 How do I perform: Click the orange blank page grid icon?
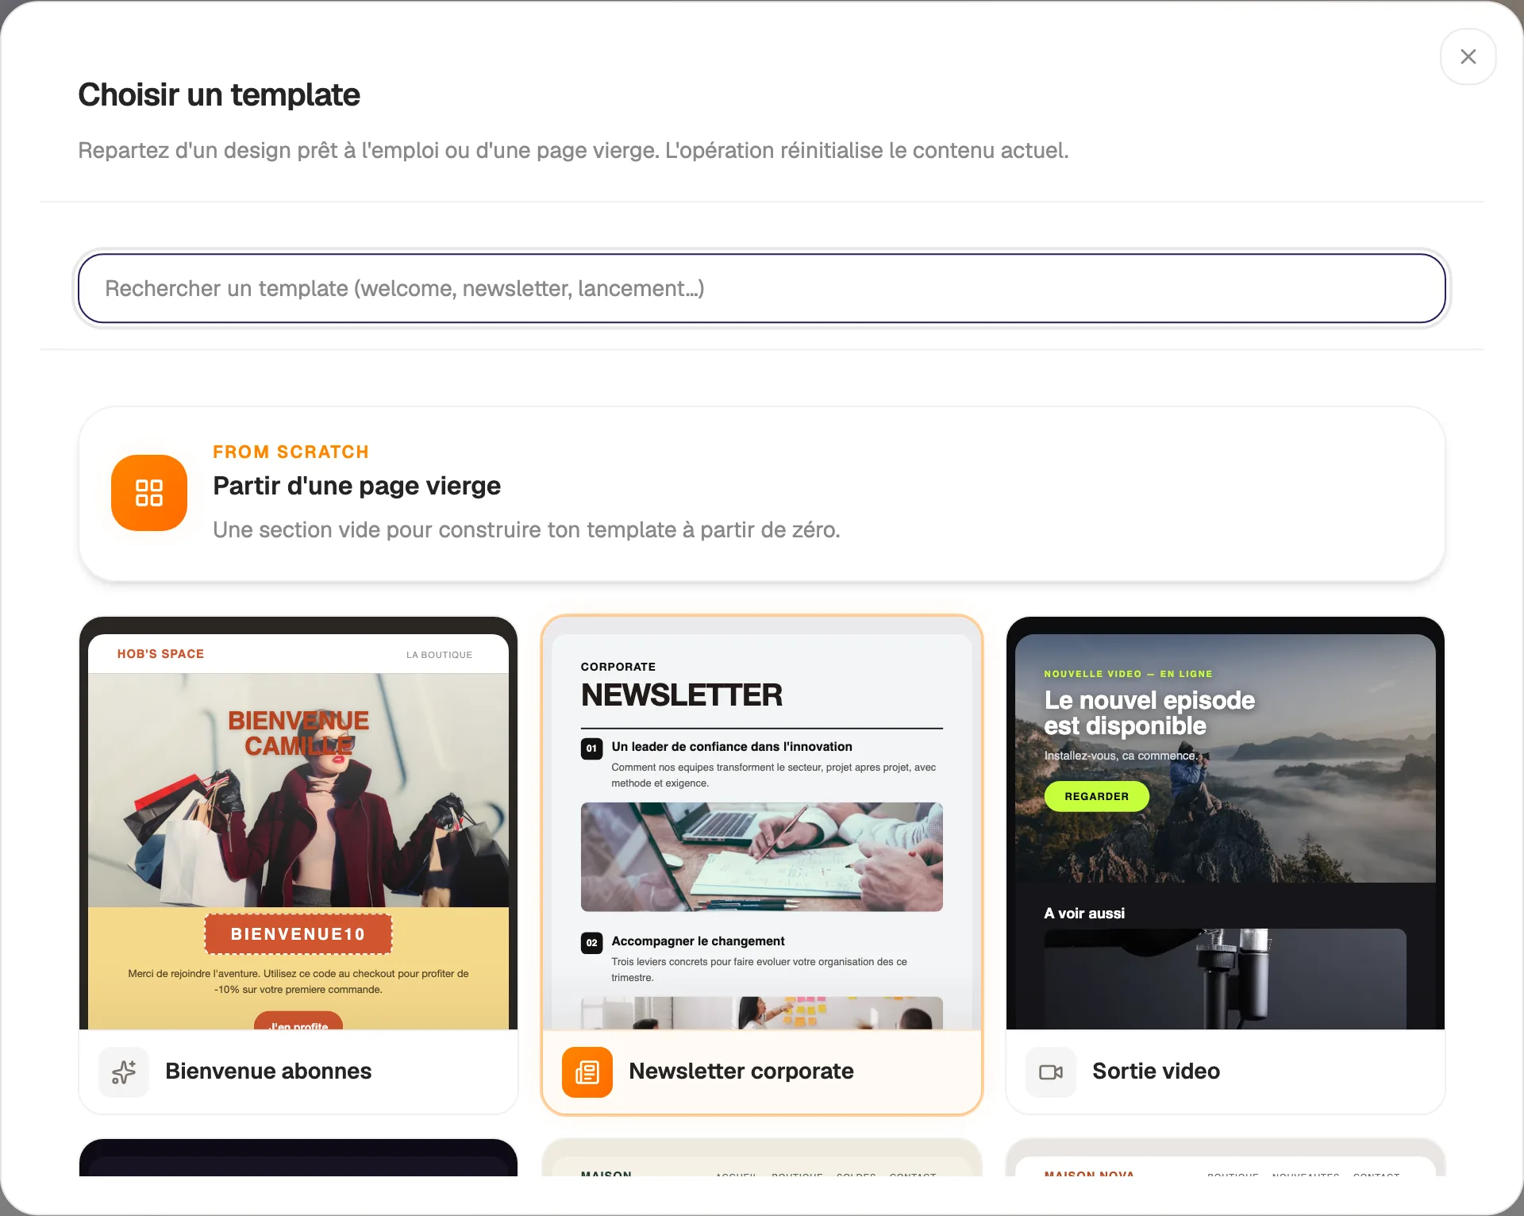(x=149, y=492)
